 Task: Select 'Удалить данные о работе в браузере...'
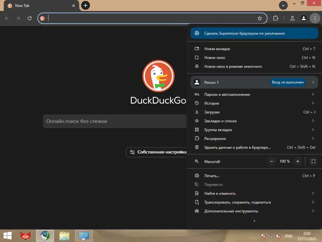[x=254, y=147]
